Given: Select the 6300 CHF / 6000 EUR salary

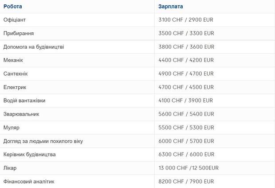Looking at the screenshot, I should [x=186, y=154].
